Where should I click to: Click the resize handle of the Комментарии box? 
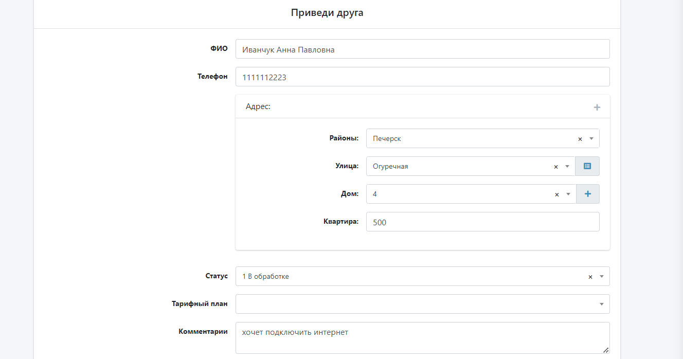[x=605, y=350]
